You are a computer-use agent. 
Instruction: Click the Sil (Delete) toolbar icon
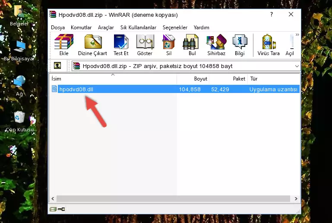click(169, 45)
